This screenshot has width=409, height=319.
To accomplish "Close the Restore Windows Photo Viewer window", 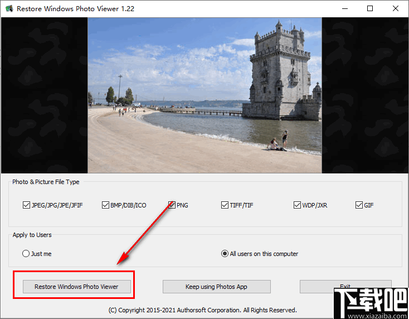I will pyautogui.click(x=396, y=8).
